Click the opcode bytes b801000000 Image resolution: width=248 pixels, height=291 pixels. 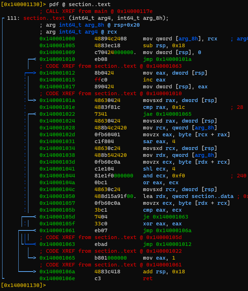111,258
